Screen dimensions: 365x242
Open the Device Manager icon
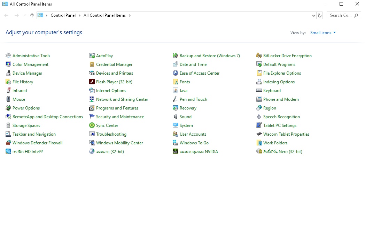coord(8,73)
